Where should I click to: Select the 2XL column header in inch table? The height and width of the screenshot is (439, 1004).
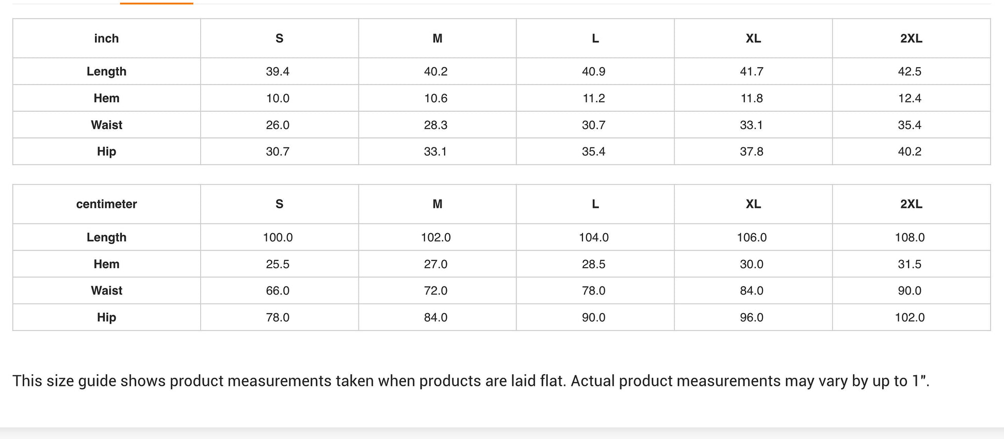pos(911,39)
